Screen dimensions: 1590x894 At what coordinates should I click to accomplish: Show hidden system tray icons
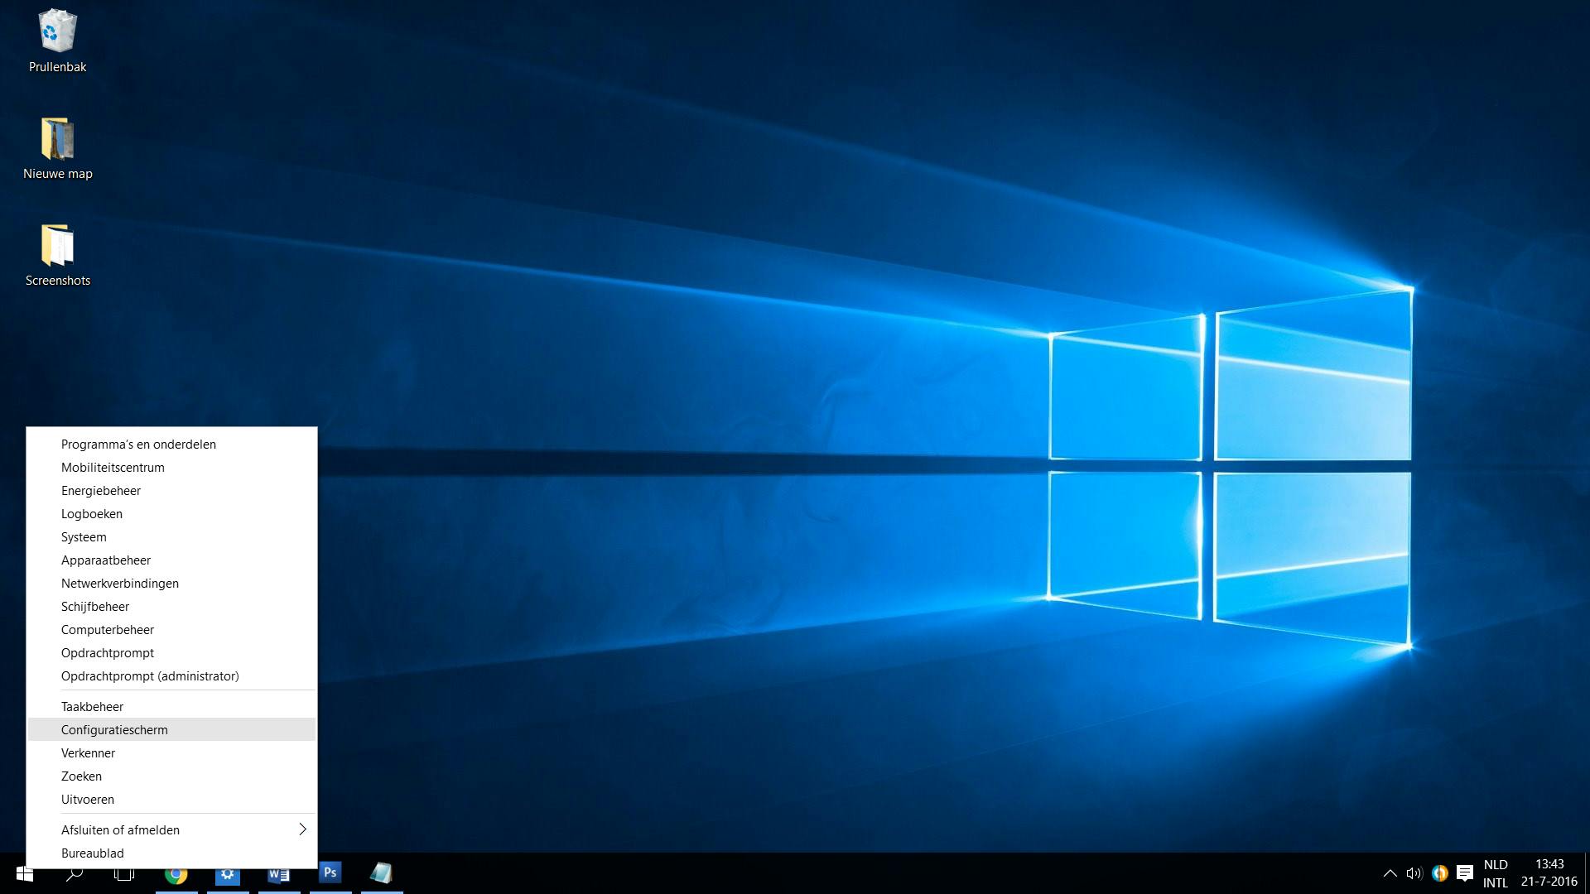[1390, 873]
